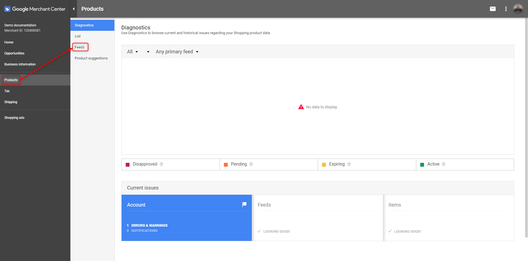The image size is (528, 261).
Task: Open Business information in sidebar
Action: (20, 64)
